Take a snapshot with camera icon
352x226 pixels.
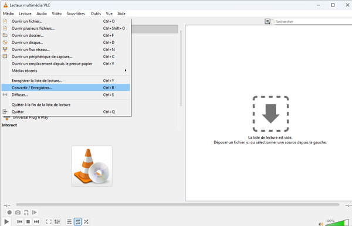[x=18, y=212]
